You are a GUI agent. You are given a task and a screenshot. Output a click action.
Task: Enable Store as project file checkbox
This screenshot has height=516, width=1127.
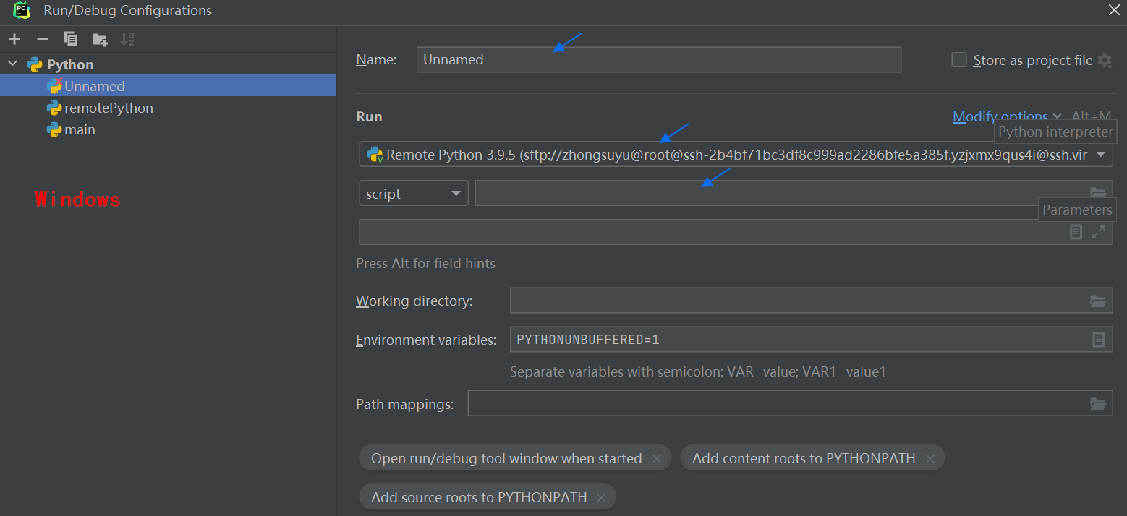pos(959,60)
